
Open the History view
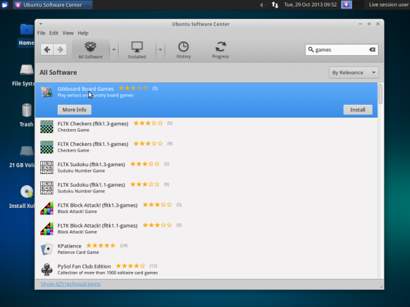click(183, 49)
